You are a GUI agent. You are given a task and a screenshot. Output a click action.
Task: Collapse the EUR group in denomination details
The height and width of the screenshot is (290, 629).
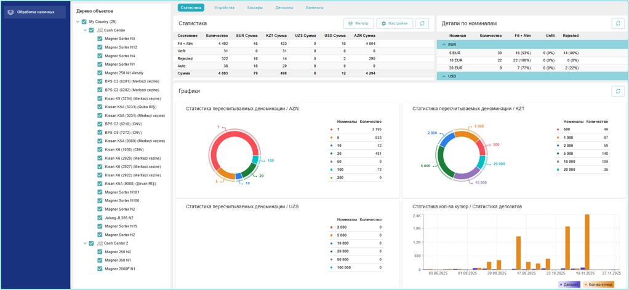click(444, 45)
